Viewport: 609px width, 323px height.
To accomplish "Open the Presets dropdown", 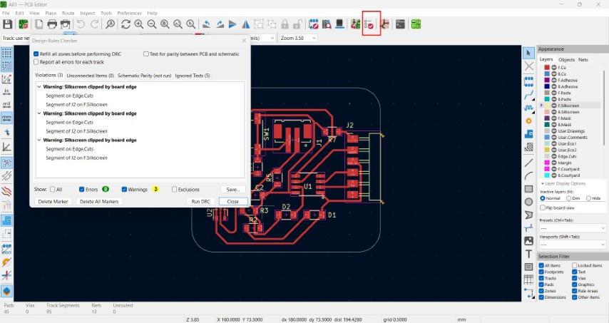I will tap(573, 228).
